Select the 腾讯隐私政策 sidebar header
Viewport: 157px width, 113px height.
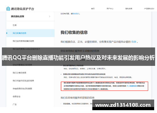[30, 17]
